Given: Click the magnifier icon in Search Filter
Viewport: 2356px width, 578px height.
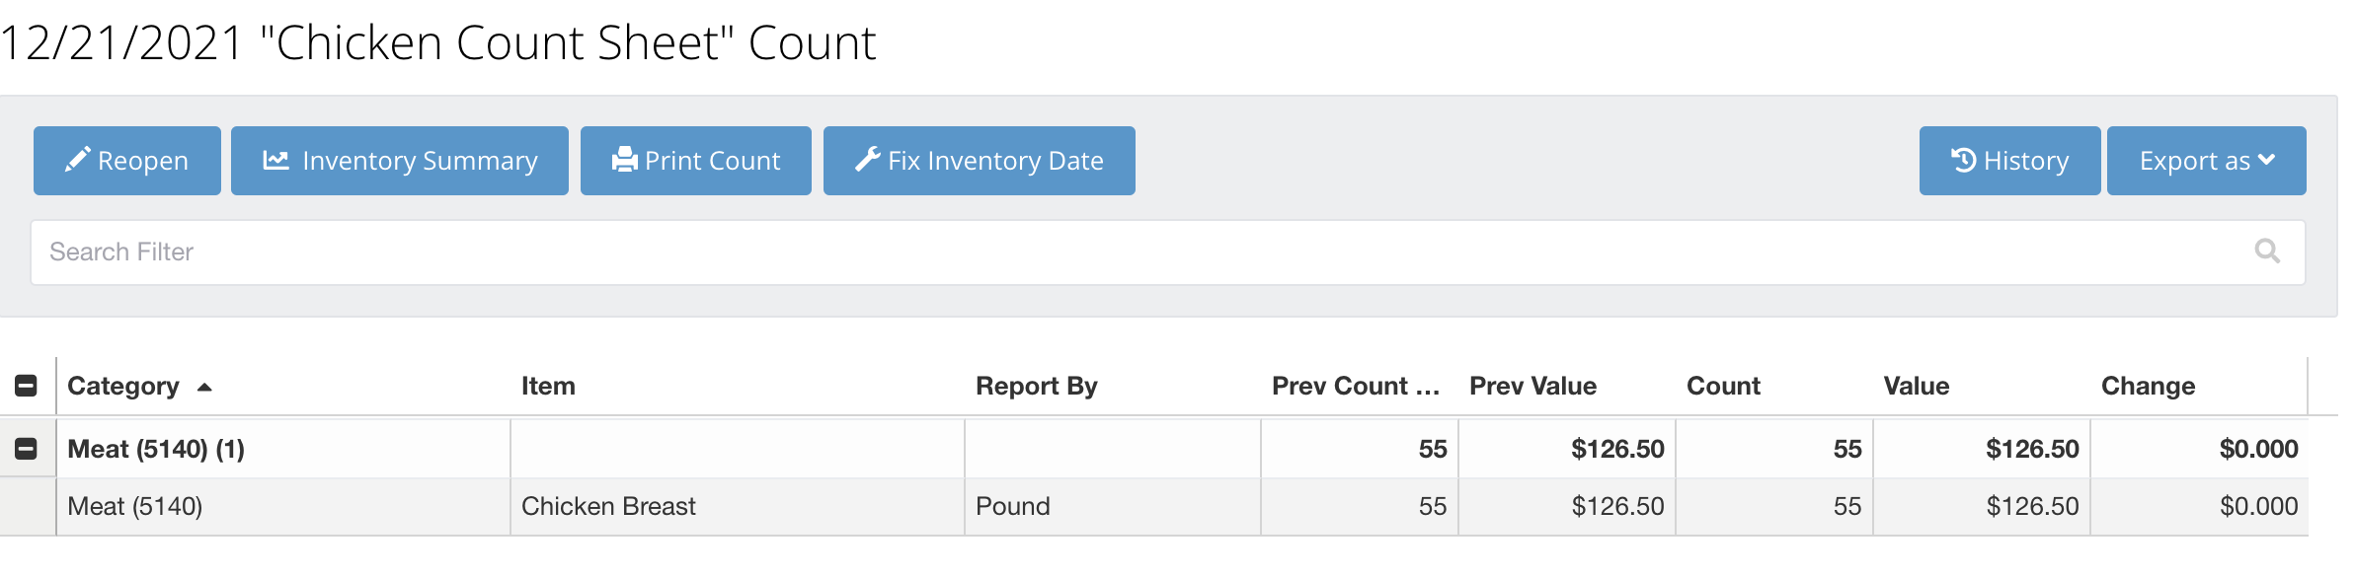Looking at the screenshot, I should 2267,252.
